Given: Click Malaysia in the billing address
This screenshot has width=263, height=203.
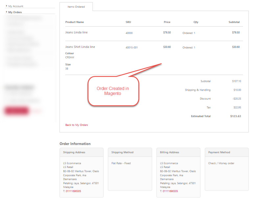Looking at the screenshot, I should [165, 187].
